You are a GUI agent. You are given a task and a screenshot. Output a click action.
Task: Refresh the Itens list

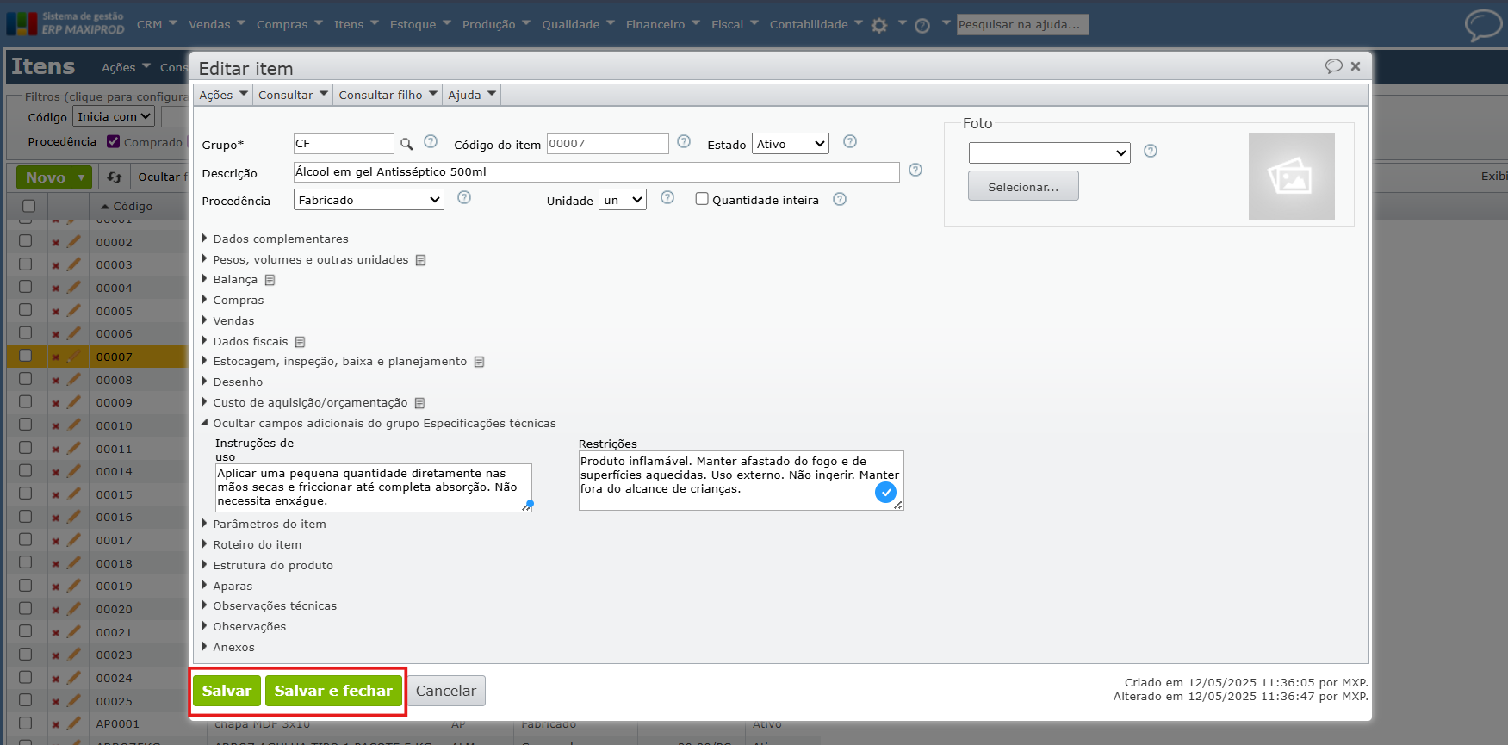coord(115,177)
